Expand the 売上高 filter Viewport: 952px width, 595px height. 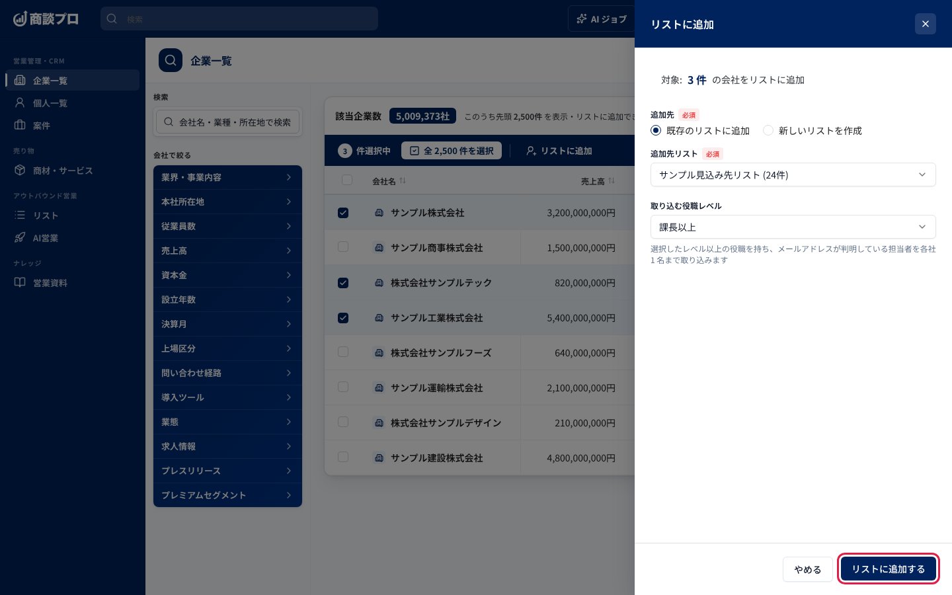pos(227,251)
